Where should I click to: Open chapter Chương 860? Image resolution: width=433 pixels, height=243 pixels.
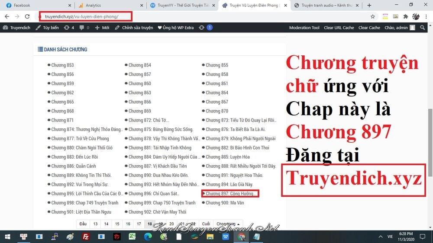(140, 83)
